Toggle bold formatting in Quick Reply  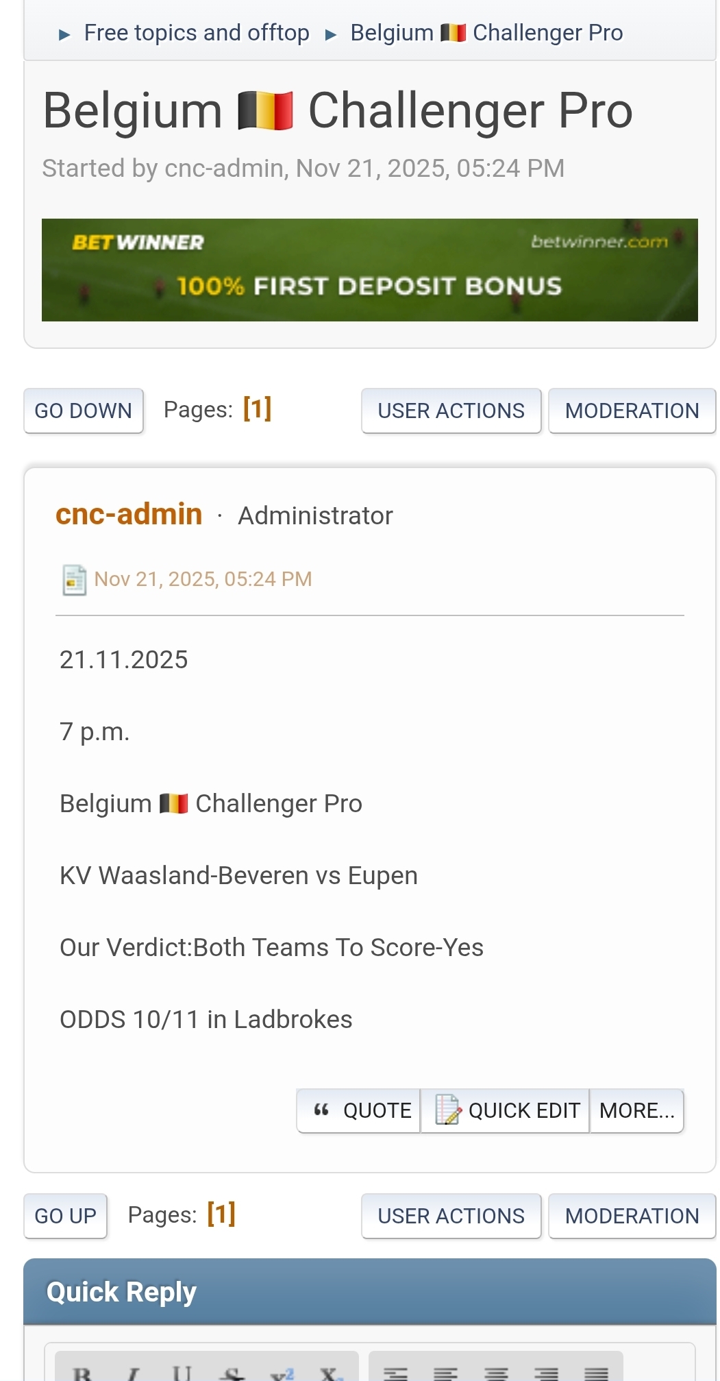(82, 1373)
